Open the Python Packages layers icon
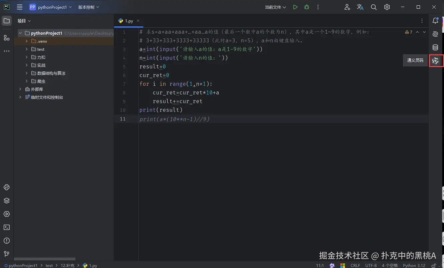 pyautogui.click(x=7, y=201)
